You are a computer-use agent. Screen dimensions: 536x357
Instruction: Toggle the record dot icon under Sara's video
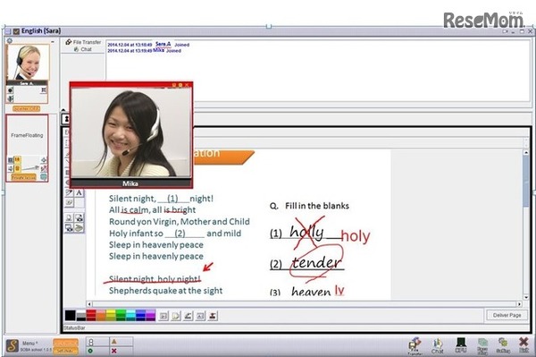11,90
